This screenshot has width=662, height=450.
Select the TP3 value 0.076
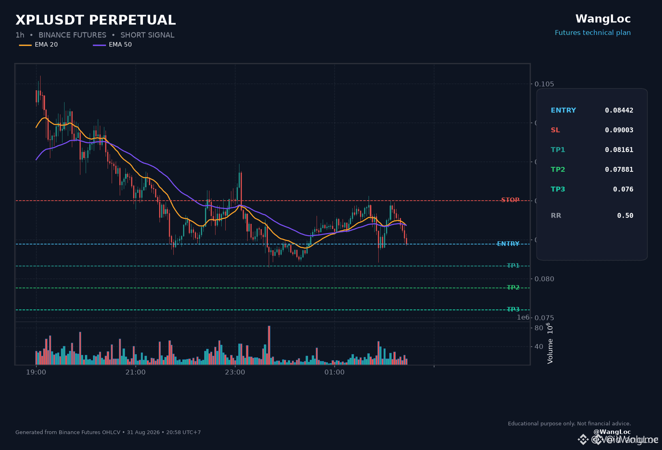[623, 189]
